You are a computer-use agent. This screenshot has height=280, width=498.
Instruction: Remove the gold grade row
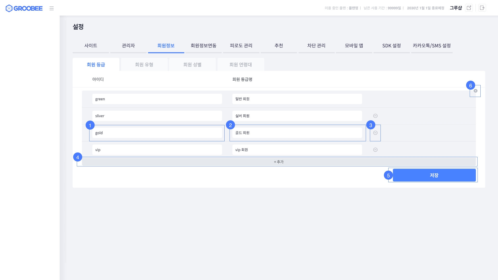click(375, 133)
